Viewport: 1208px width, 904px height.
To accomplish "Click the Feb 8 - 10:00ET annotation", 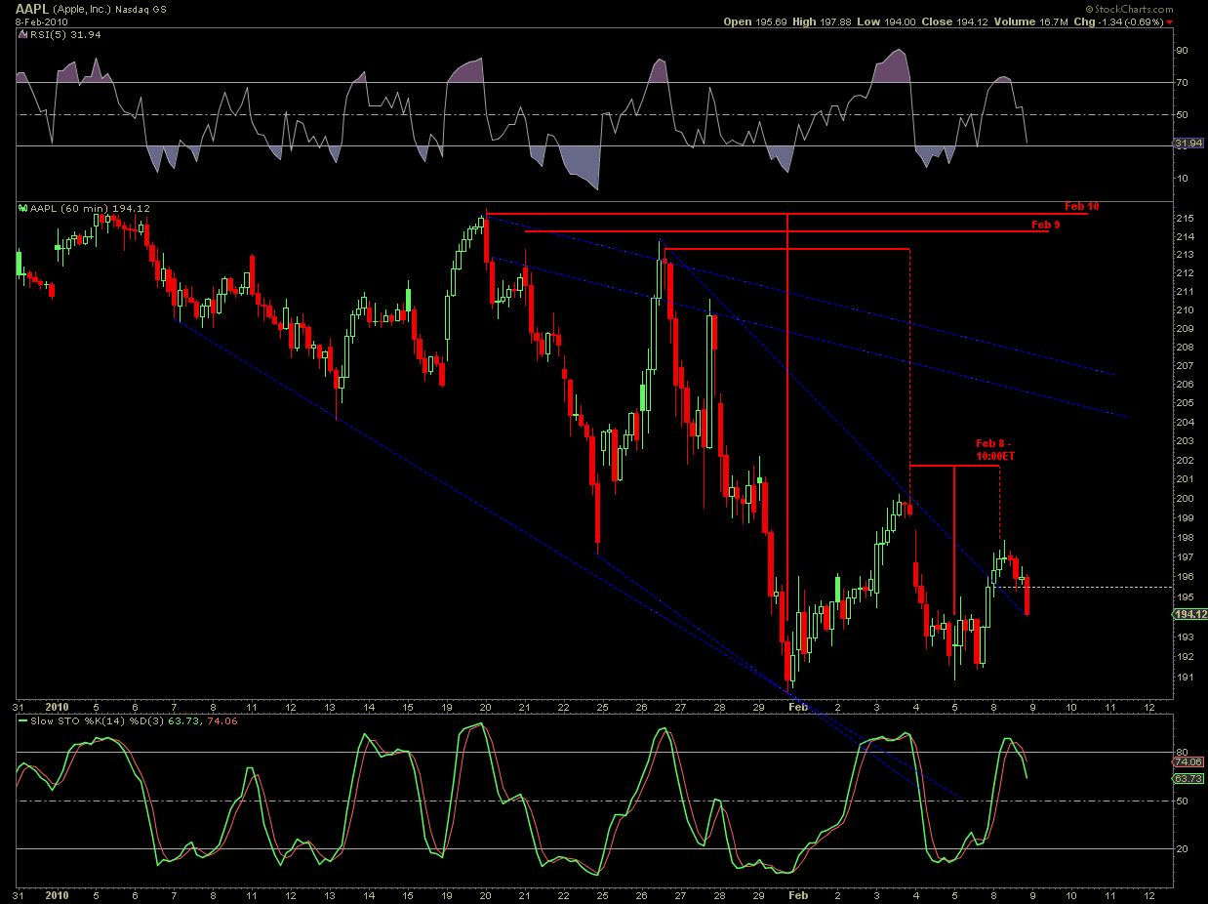I will [x=996, y=449].
